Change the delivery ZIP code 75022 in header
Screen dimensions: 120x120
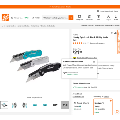[36, 18]
